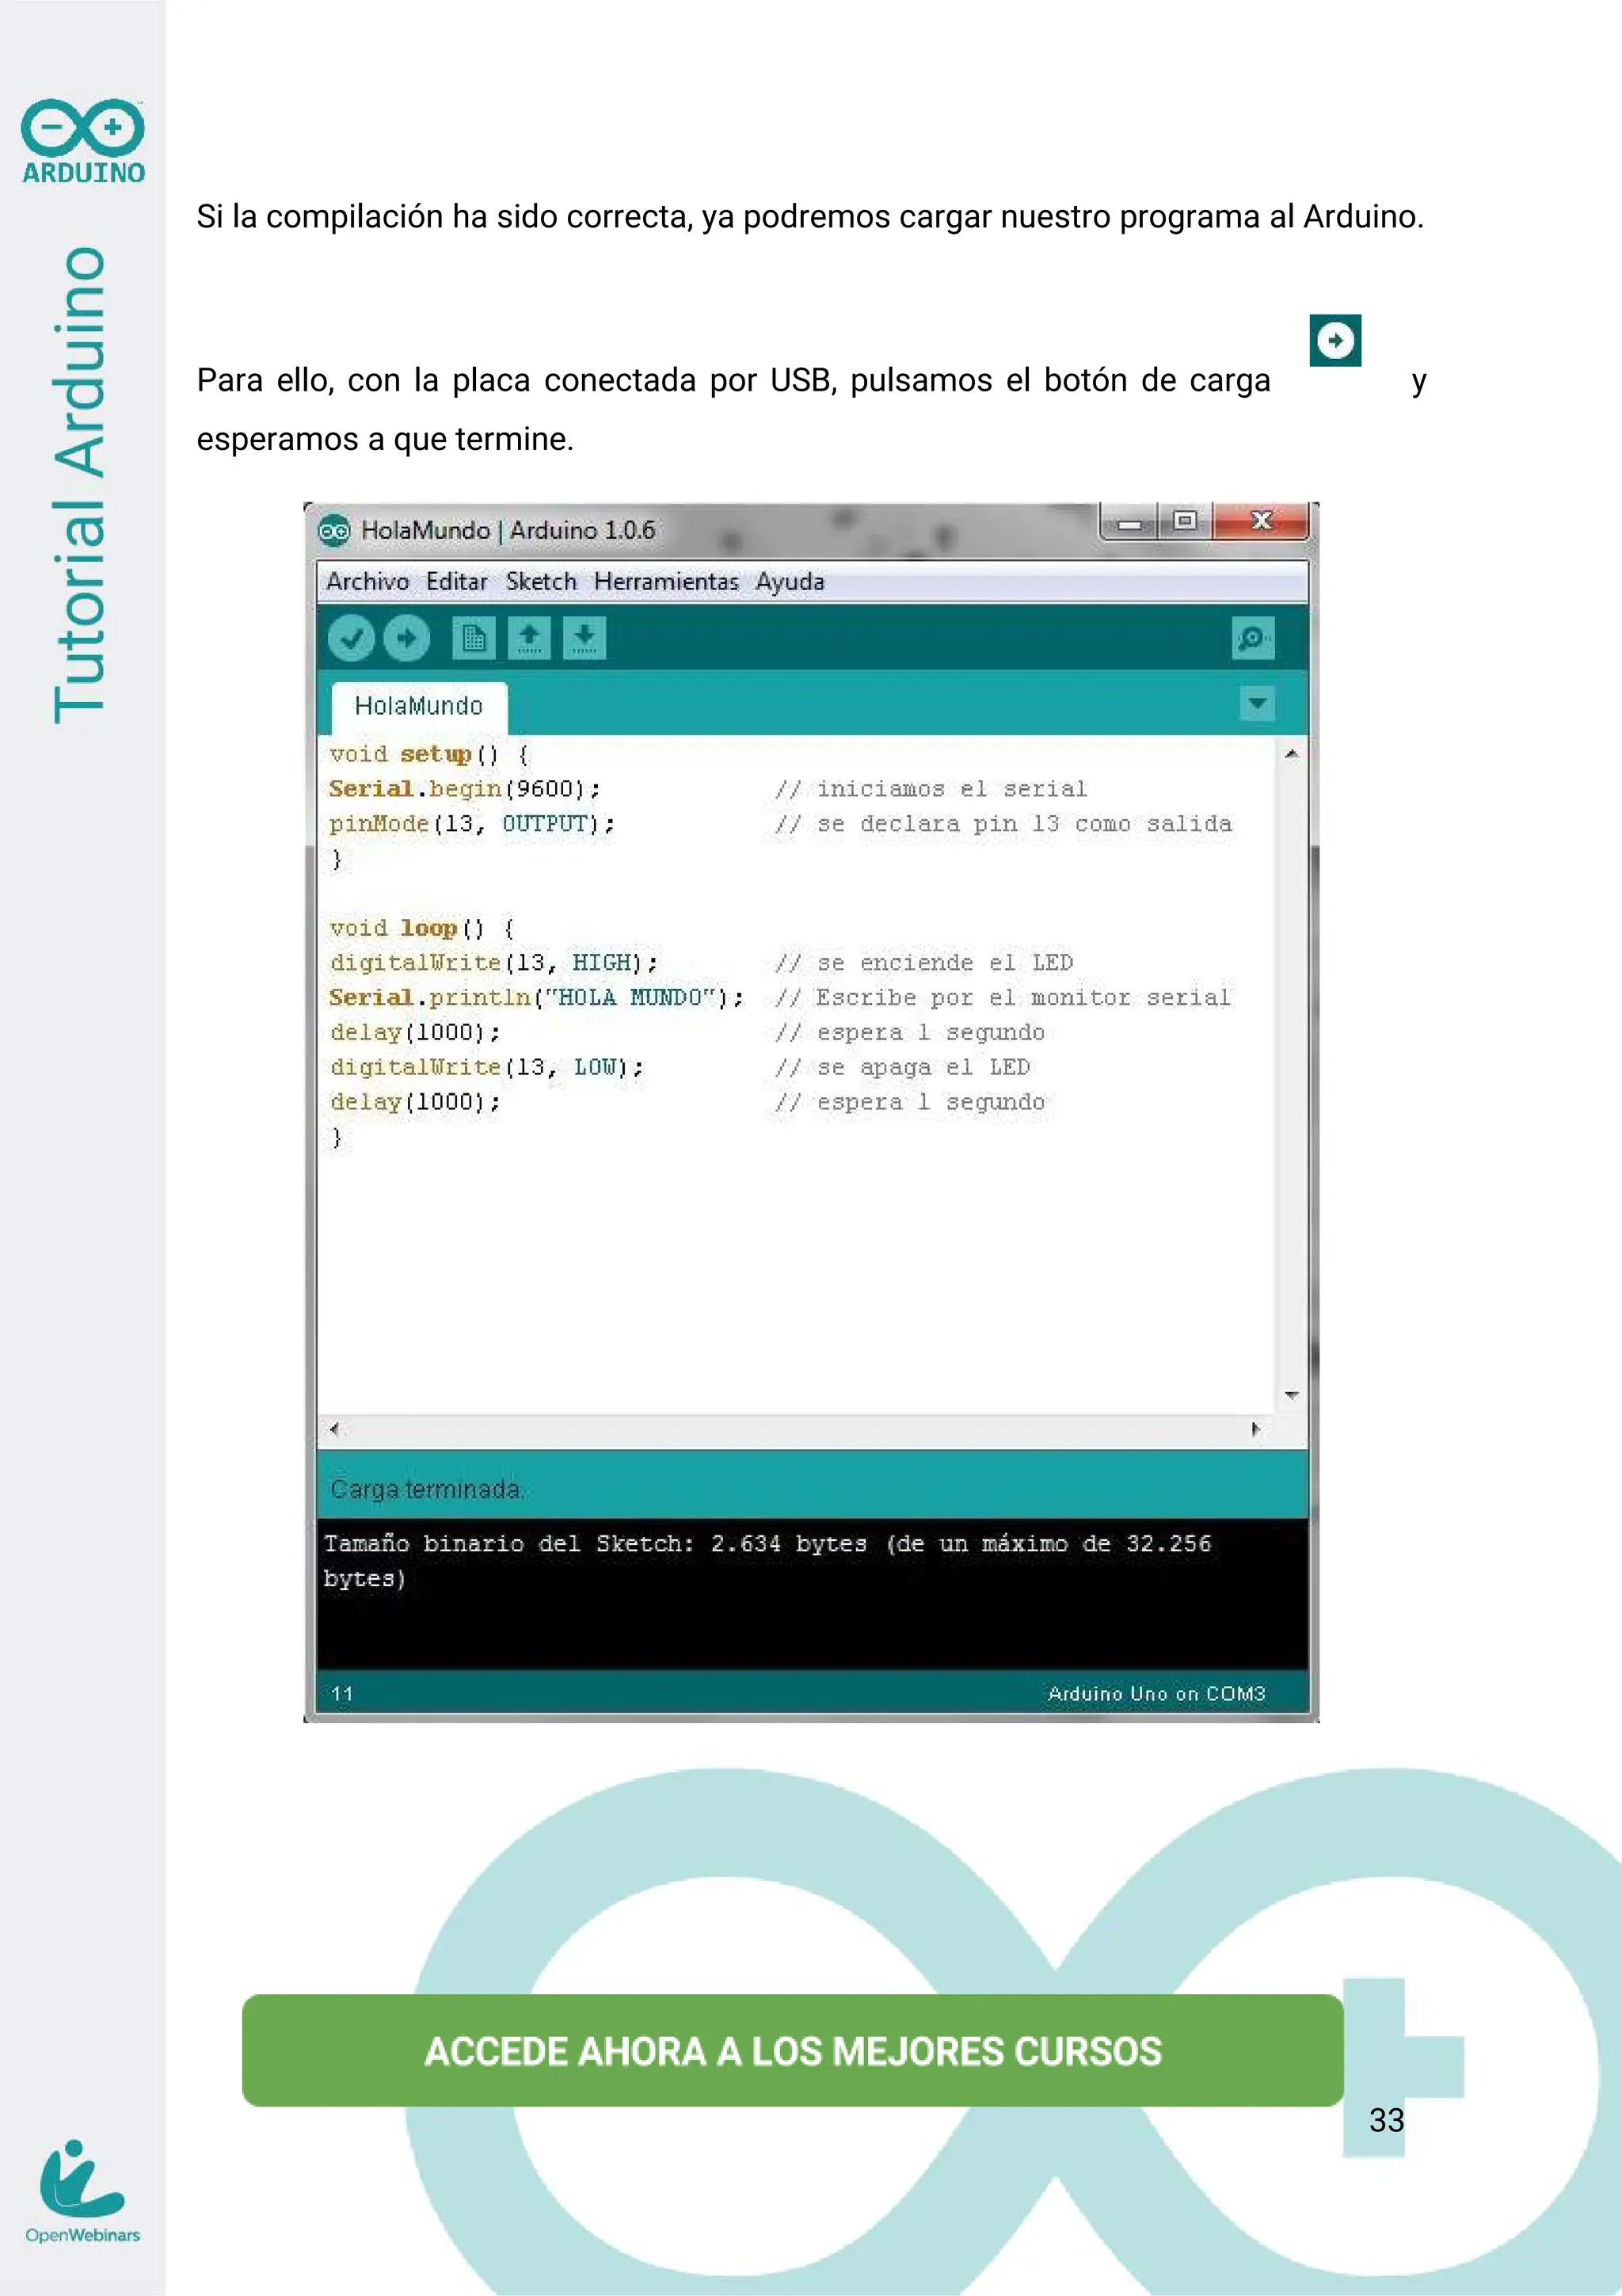This screenshot has width=1622, height=2296.
Task: Open the Serial Monitor magnifier icon
Action: [x=1253, y=638]
